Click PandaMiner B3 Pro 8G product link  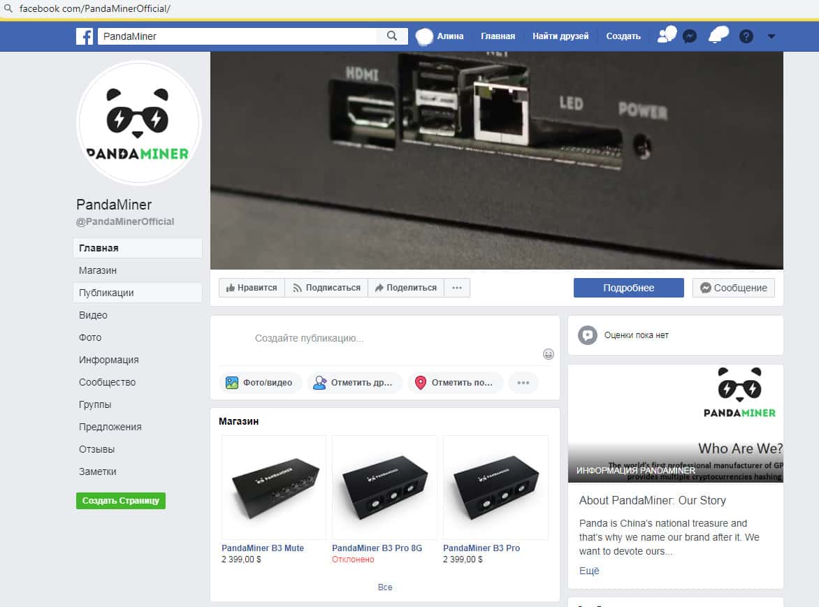point(377,548)
